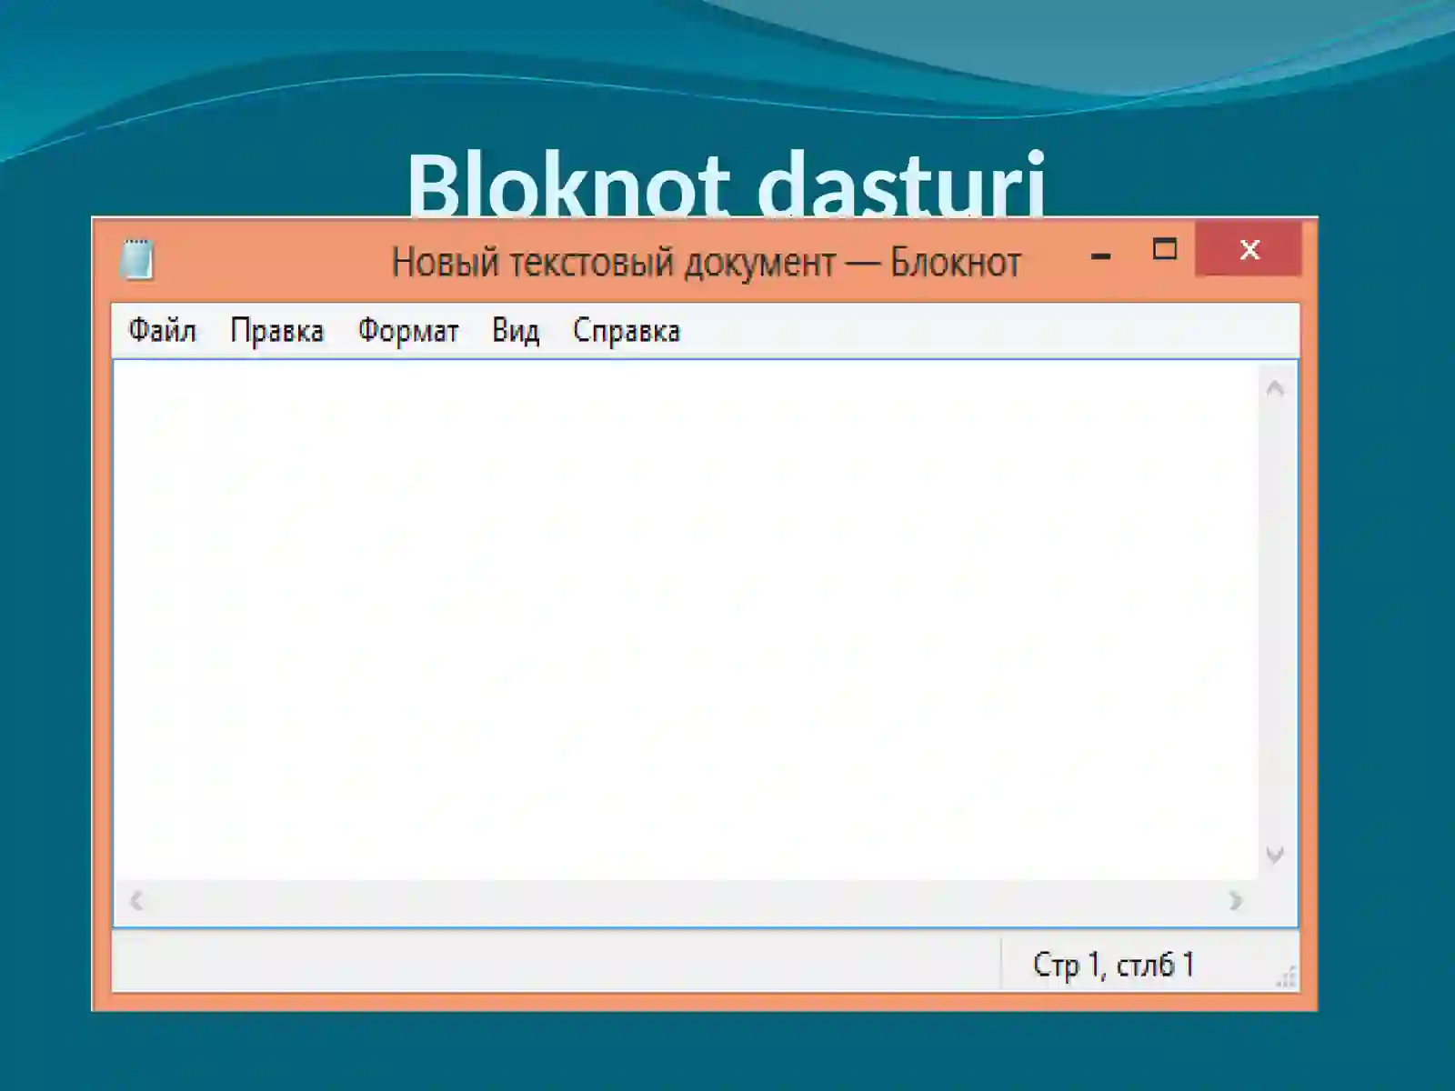1455x1091 pixels.
Task: Click the vertical scrollbar down arrow
Action: [x=1275, y=855]
